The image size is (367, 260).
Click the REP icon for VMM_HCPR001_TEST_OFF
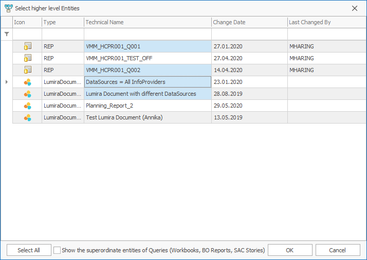click(x=28, y=58)
